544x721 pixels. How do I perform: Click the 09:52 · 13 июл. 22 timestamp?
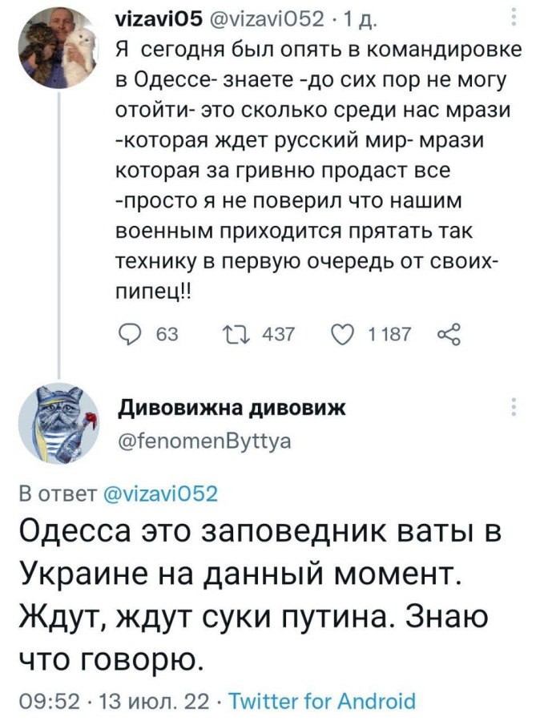(x=115, y=701)
